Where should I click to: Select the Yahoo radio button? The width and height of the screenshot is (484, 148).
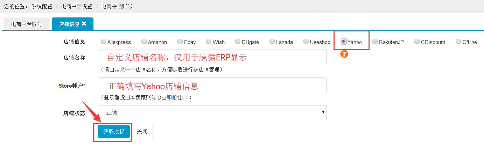(x=344, y=42)
